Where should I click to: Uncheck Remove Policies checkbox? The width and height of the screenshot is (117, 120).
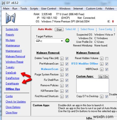click(67, 86)
